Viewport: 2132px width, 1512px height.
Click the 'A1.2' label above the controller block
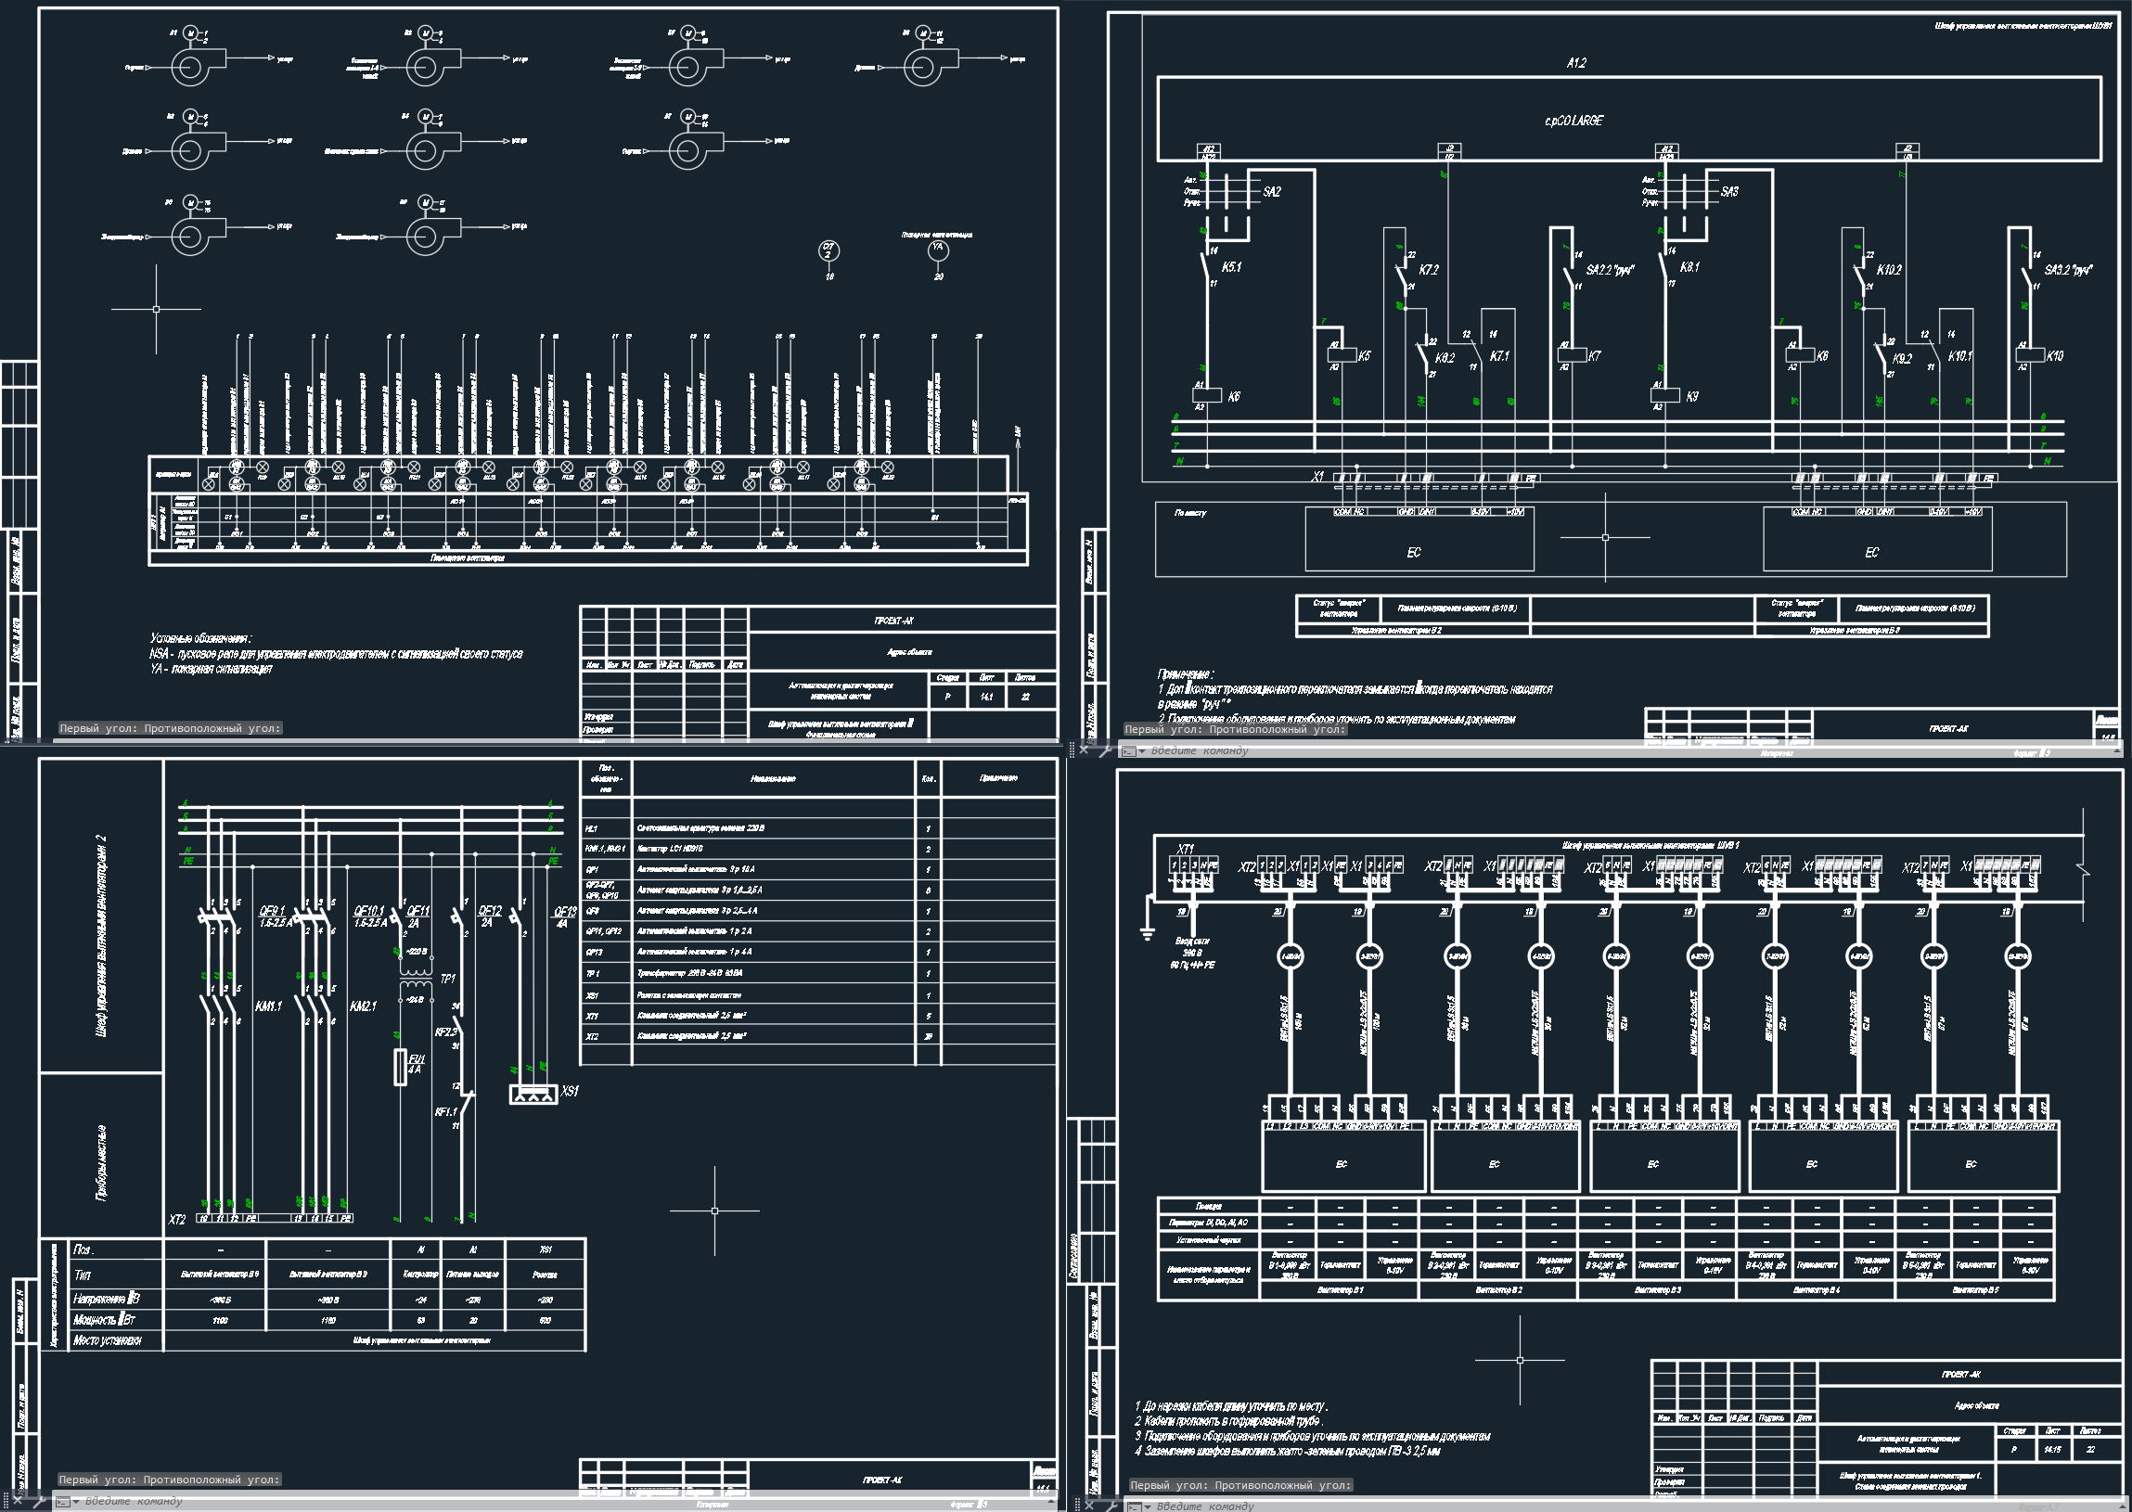point(1576,63)
